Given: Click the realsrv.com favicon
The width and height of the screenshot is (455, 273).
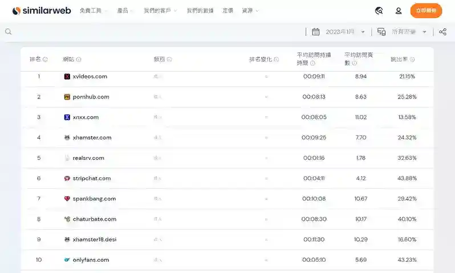Looking at the screenshot, I should coord(67,158).
